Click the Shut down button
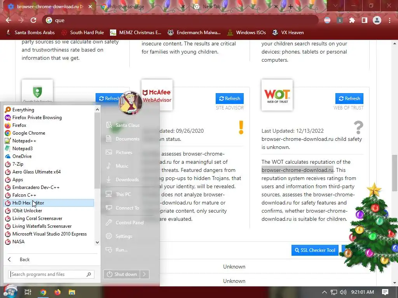Screen dimensions: 398x298 pyautogui.click(x=122, y=274)
